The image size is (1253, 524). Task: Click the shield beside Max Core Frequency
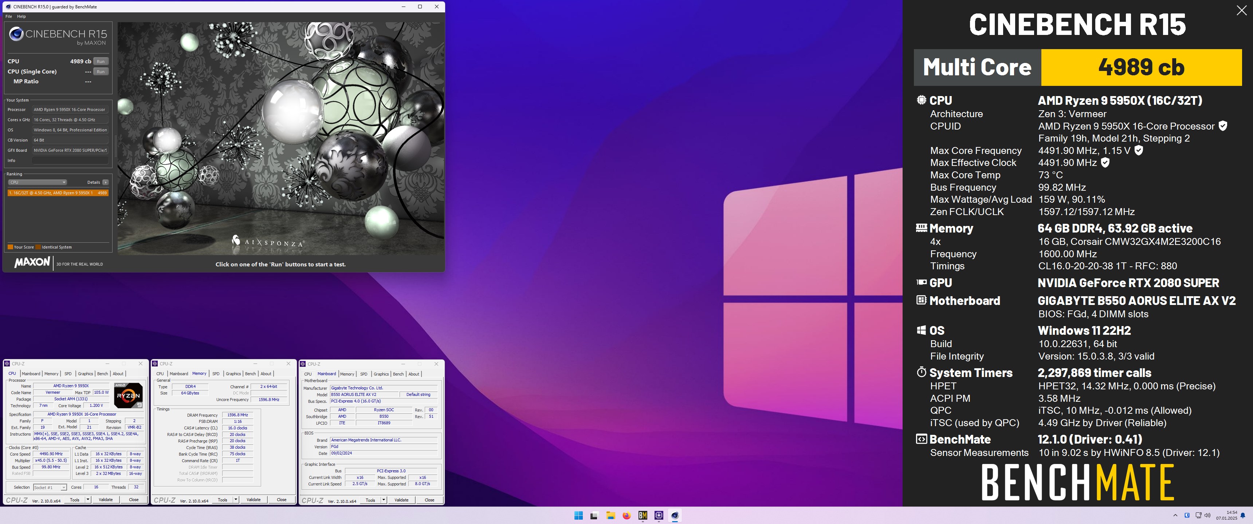coord(1139,150)
